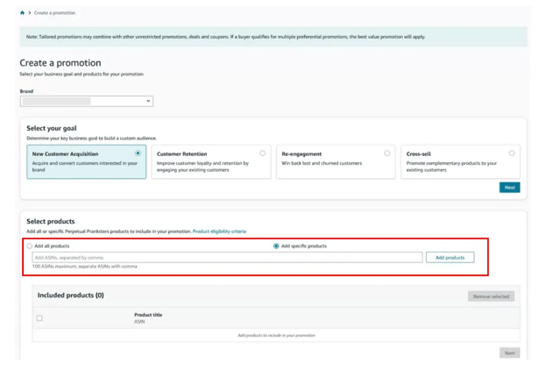Click the Add products button
This screenshot has width=538, height=370.
pos(450,258)
